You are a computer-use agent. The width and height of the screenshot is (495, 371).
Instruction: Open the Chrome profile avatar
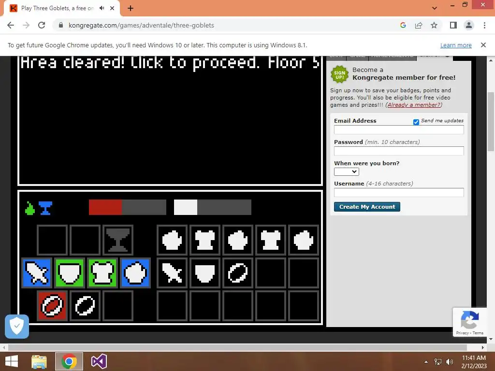(469, 25)
